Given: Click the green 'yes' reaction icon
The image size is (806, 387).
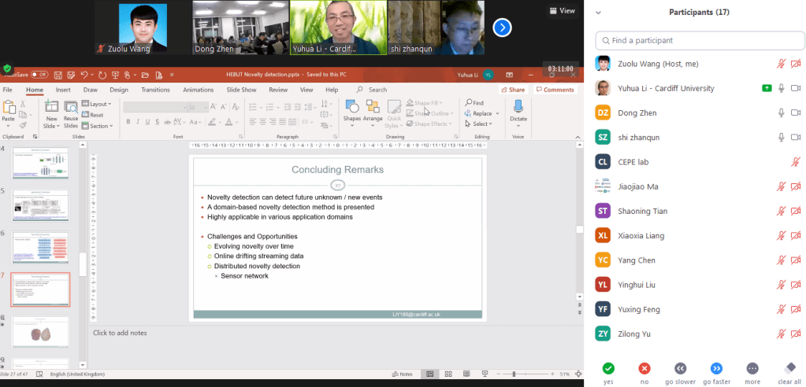Looking at the screenshot, I should point(607,368).
